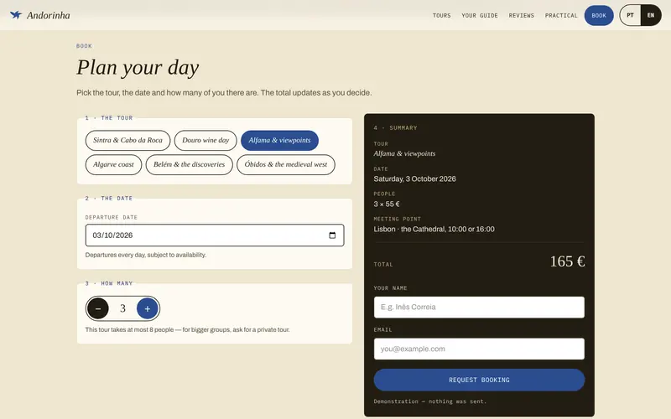
Task: Click the Book button in header
Action: pos(599,15)
